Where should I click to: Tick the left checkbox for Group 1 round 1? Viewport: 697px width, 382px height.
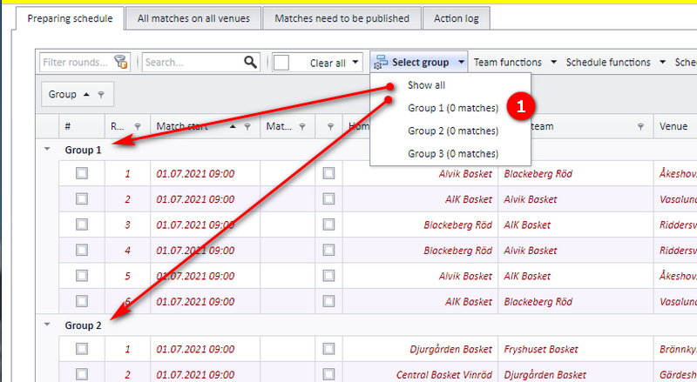click(82, 173)
